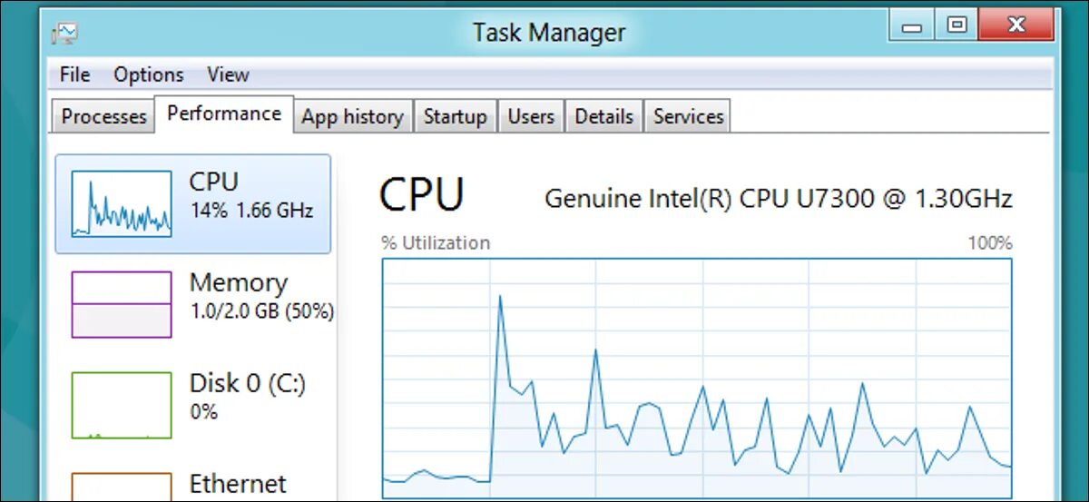Switch to the App history tab

tap(352, 117)
